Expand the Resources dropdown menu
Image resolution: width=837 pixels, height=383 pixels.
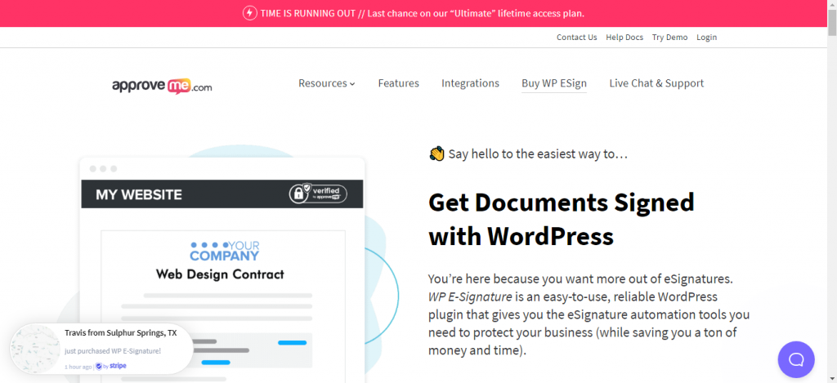[327, 83]
